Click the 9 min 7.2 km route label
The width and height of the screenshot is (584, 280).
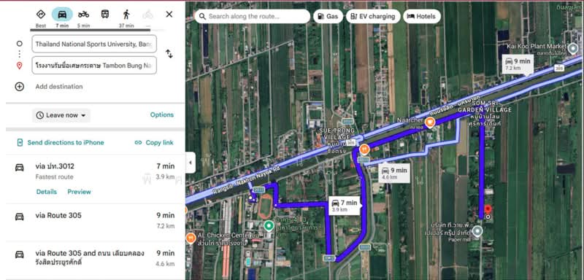[x=518, y=64]
